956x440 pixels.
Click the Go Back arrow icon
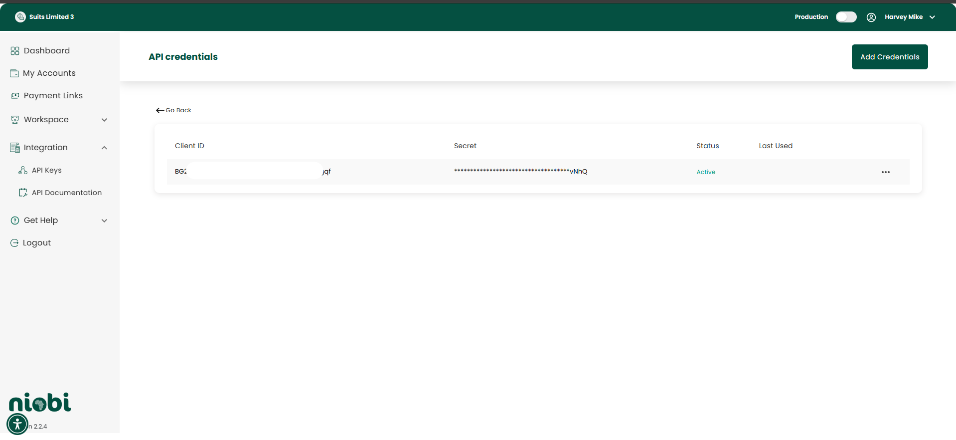pos(160,110)
